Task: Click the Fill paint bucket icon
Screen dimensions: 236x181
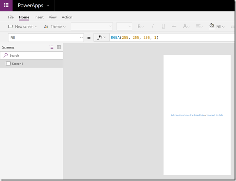Action: tap(211, 25)
